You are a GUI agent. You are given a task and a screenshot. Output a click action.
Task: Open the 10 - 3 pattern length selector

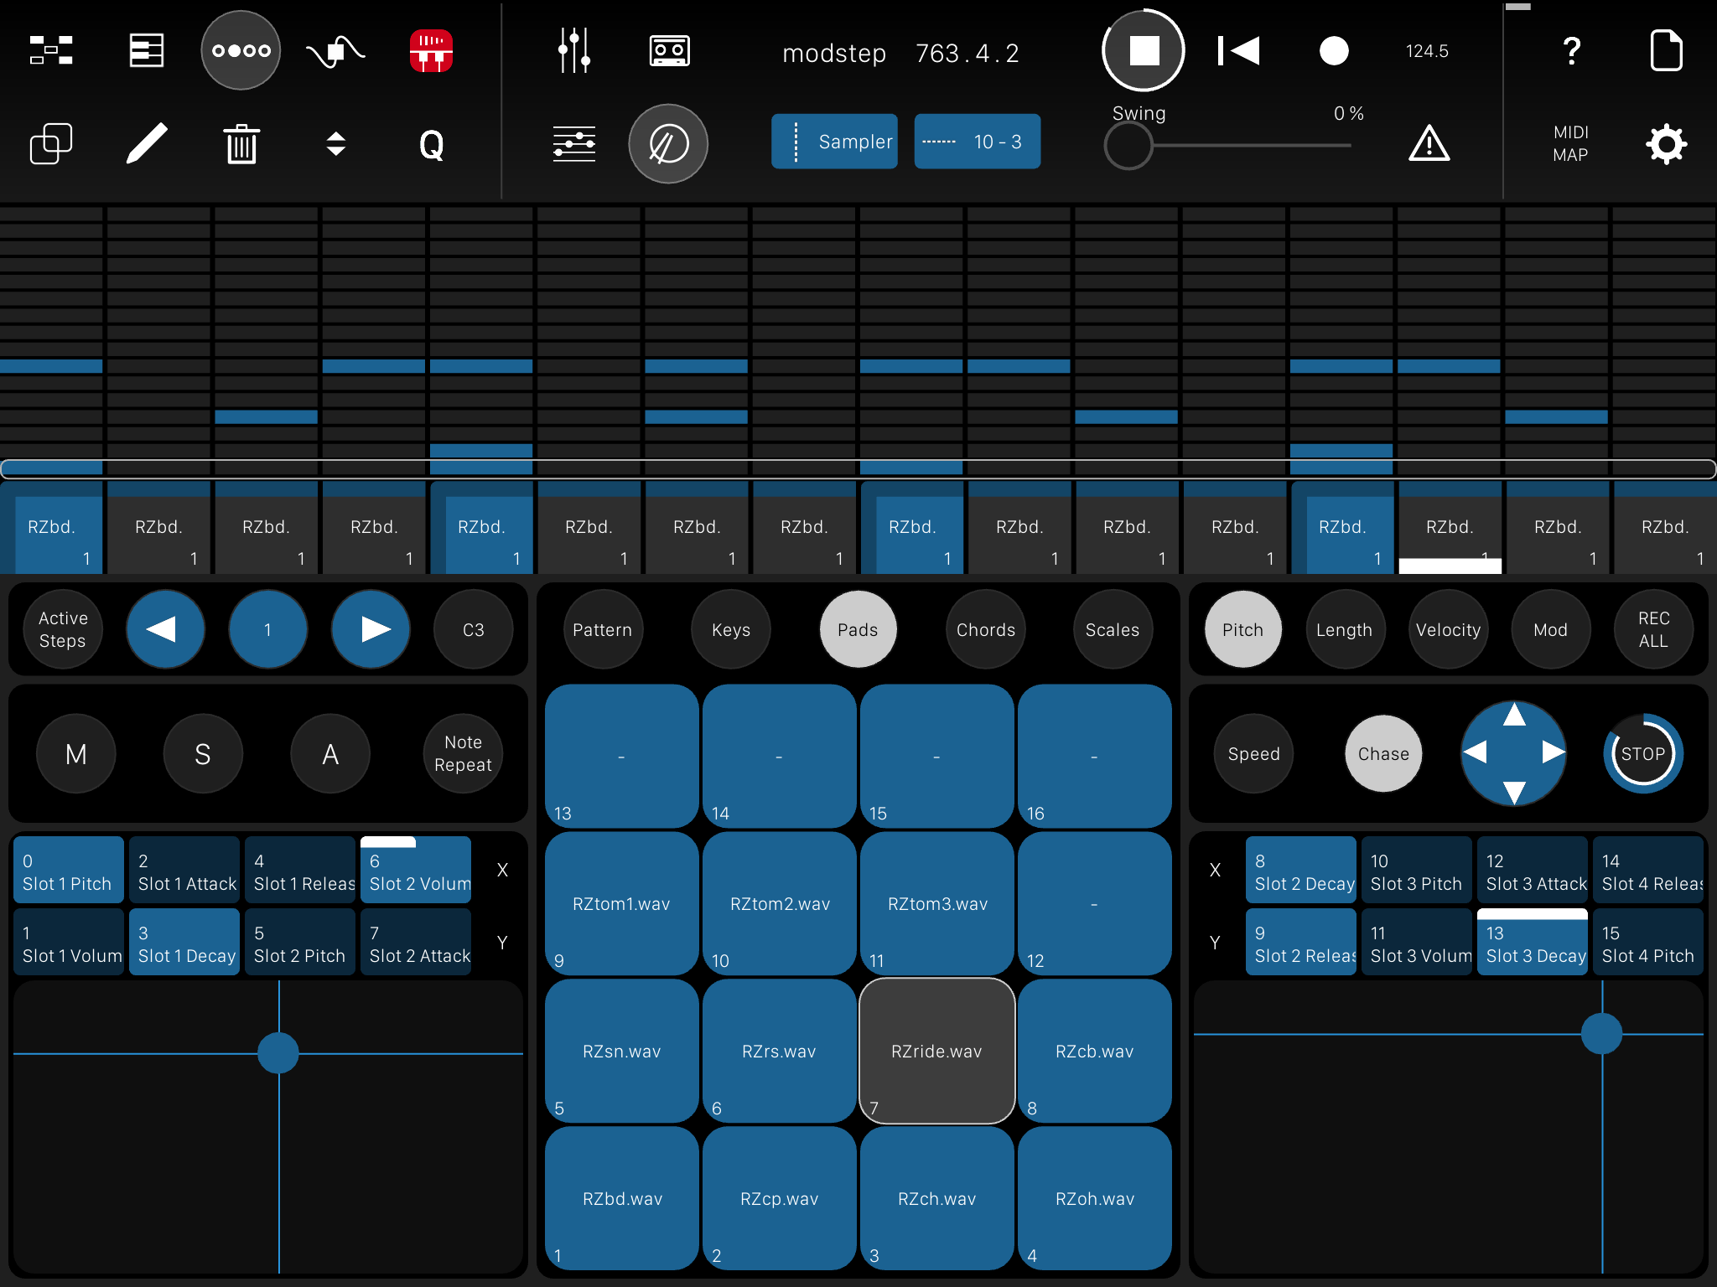click(x=977, y=142)
